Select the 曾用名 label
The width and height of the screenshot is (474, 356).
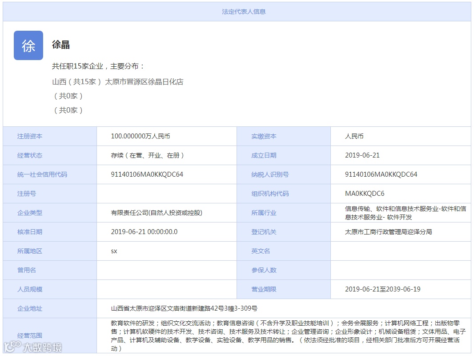(27, 270)
